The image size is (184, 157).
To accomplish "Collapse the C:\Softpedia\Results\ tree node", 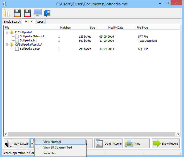I will [x=7, y=45].
